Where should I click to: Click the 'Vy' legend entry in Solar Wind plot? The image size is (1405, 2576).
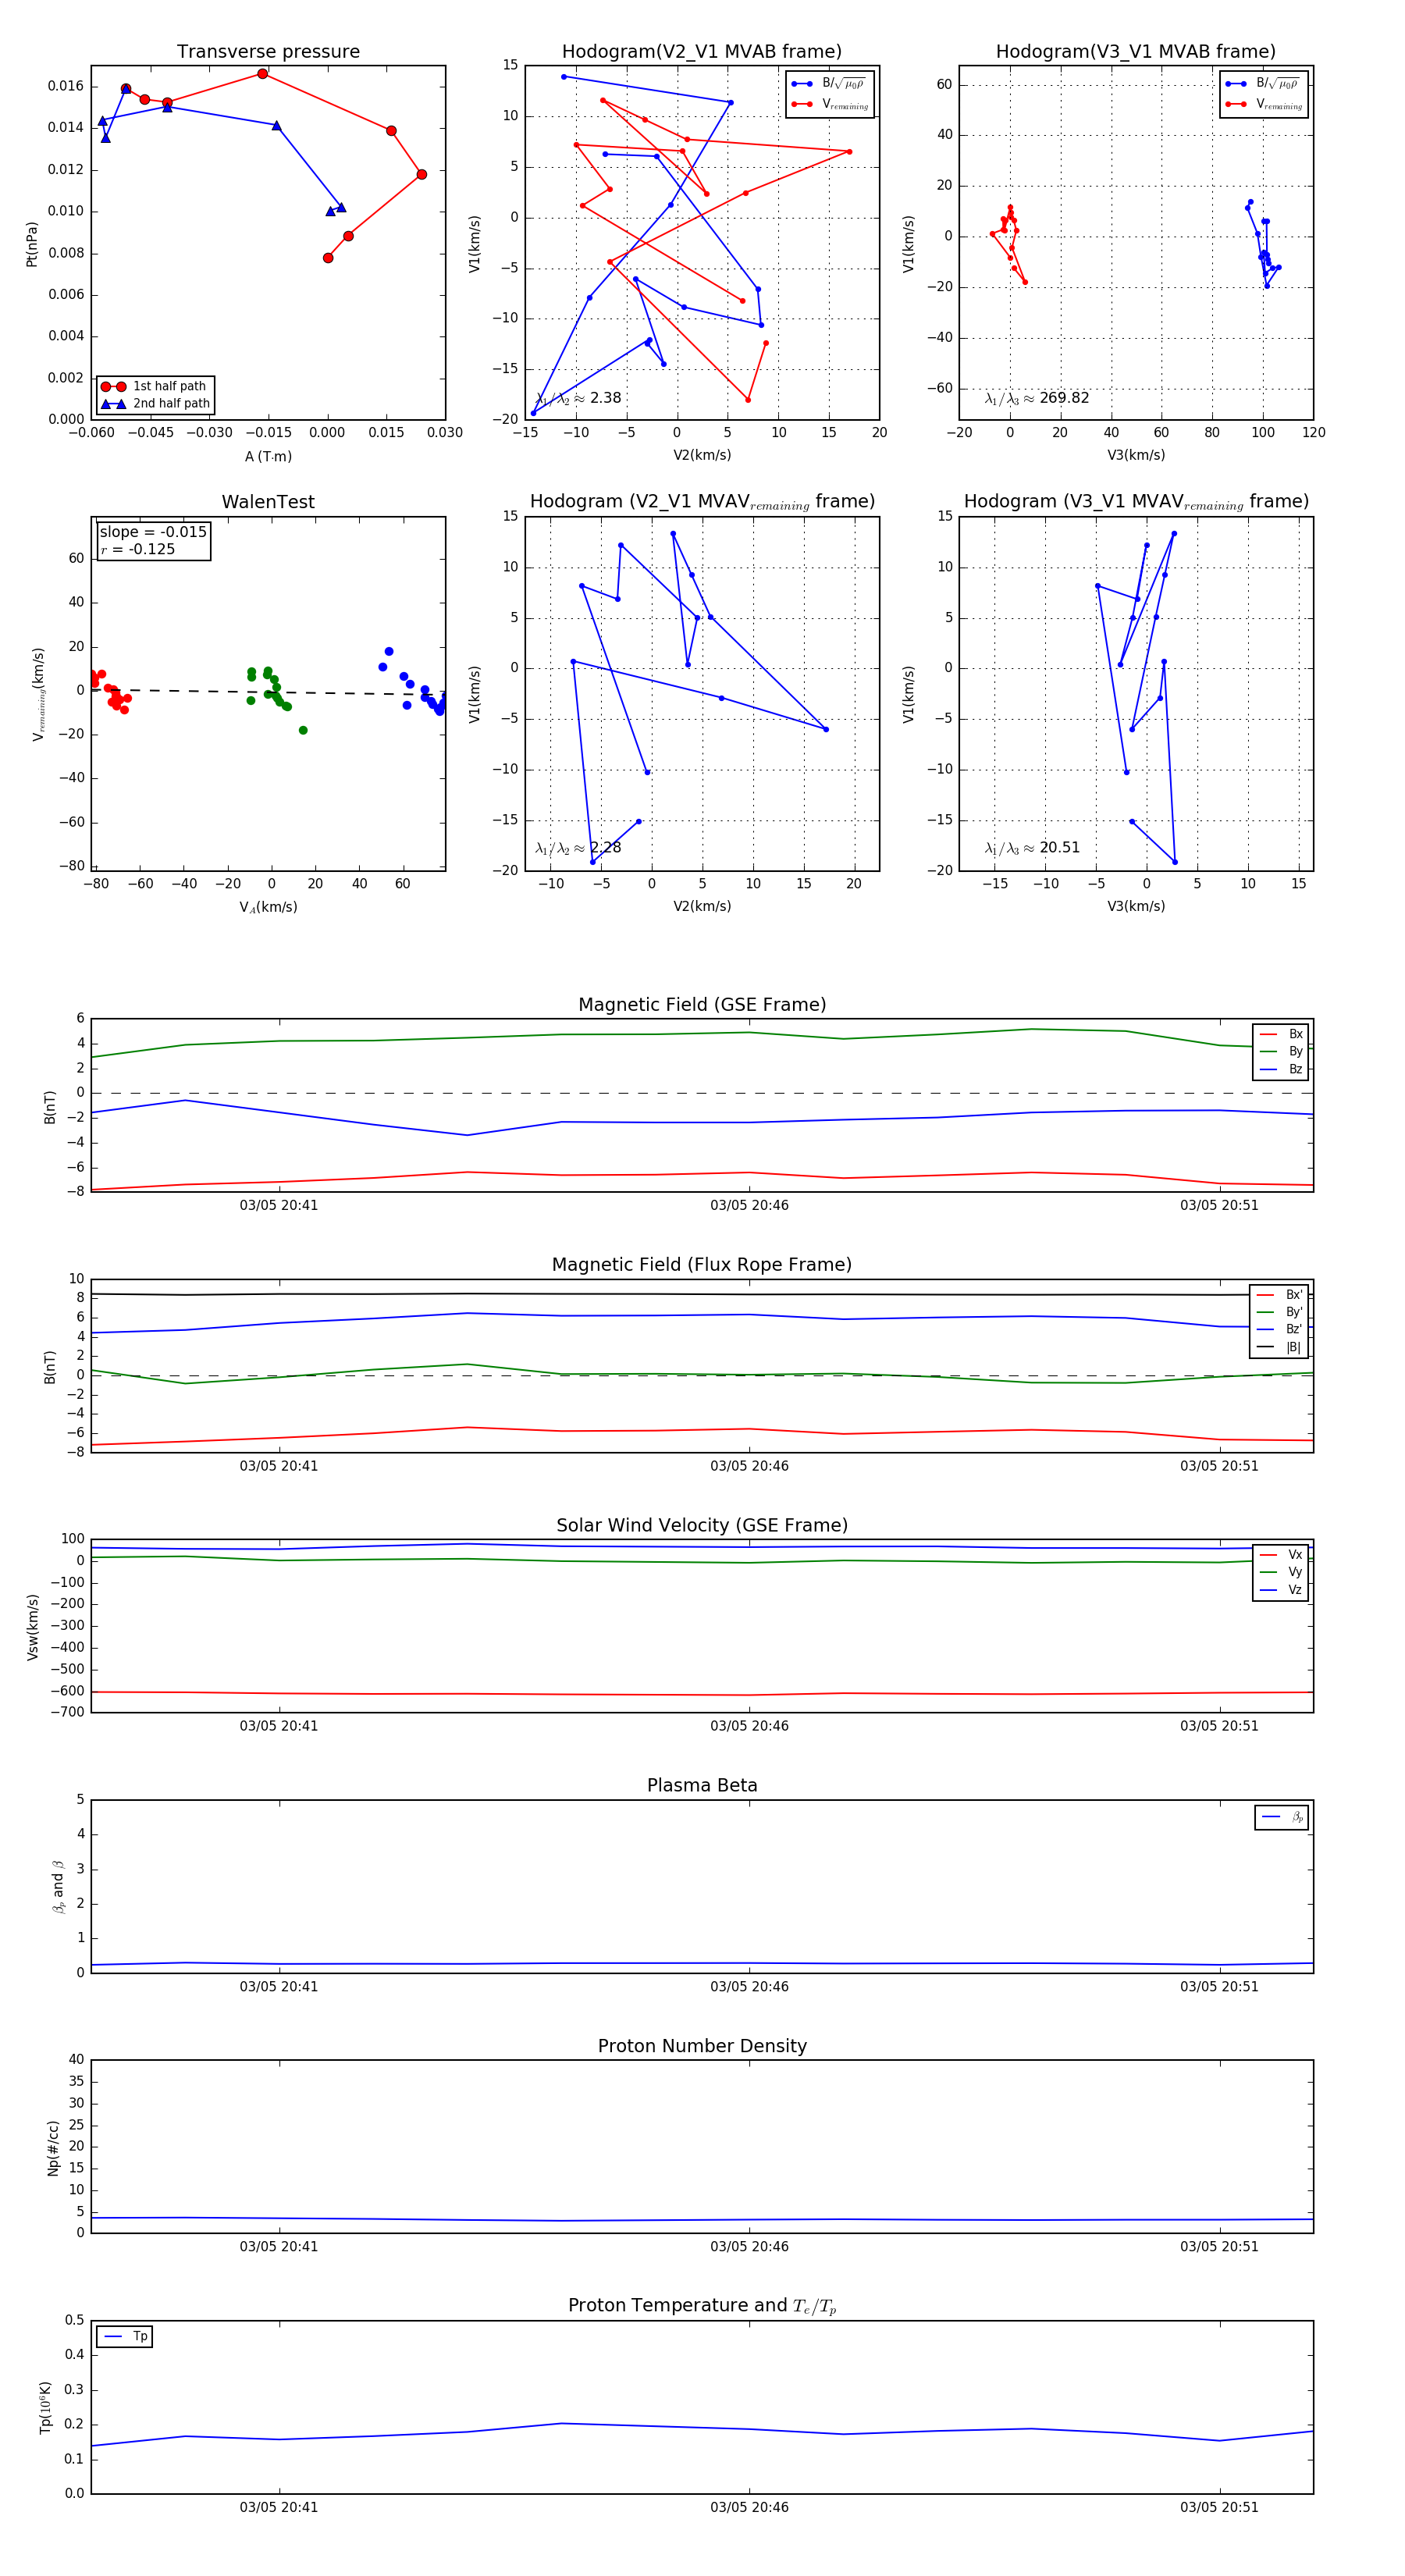1282,1572
